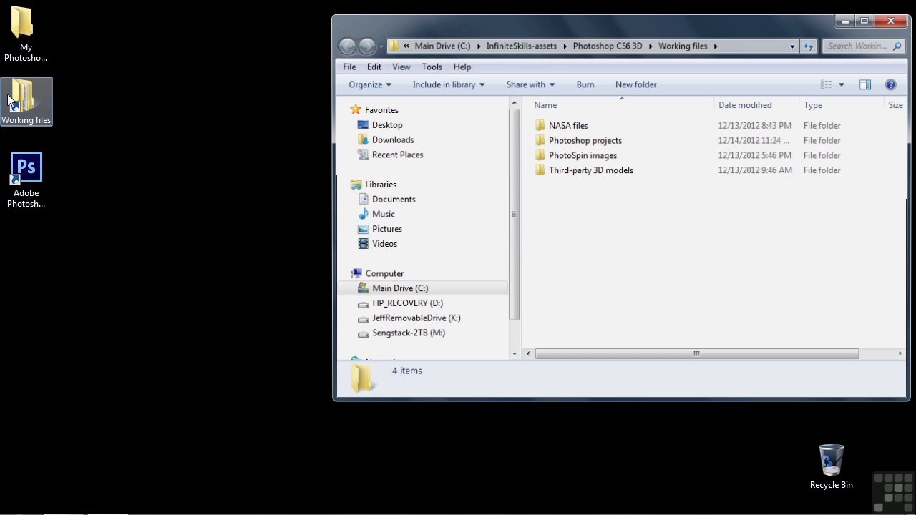Create a New folder
This screenshot has width=916, height=515.
635,84
